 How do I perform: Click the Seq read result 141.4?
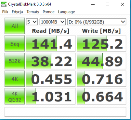coord(51,43)
